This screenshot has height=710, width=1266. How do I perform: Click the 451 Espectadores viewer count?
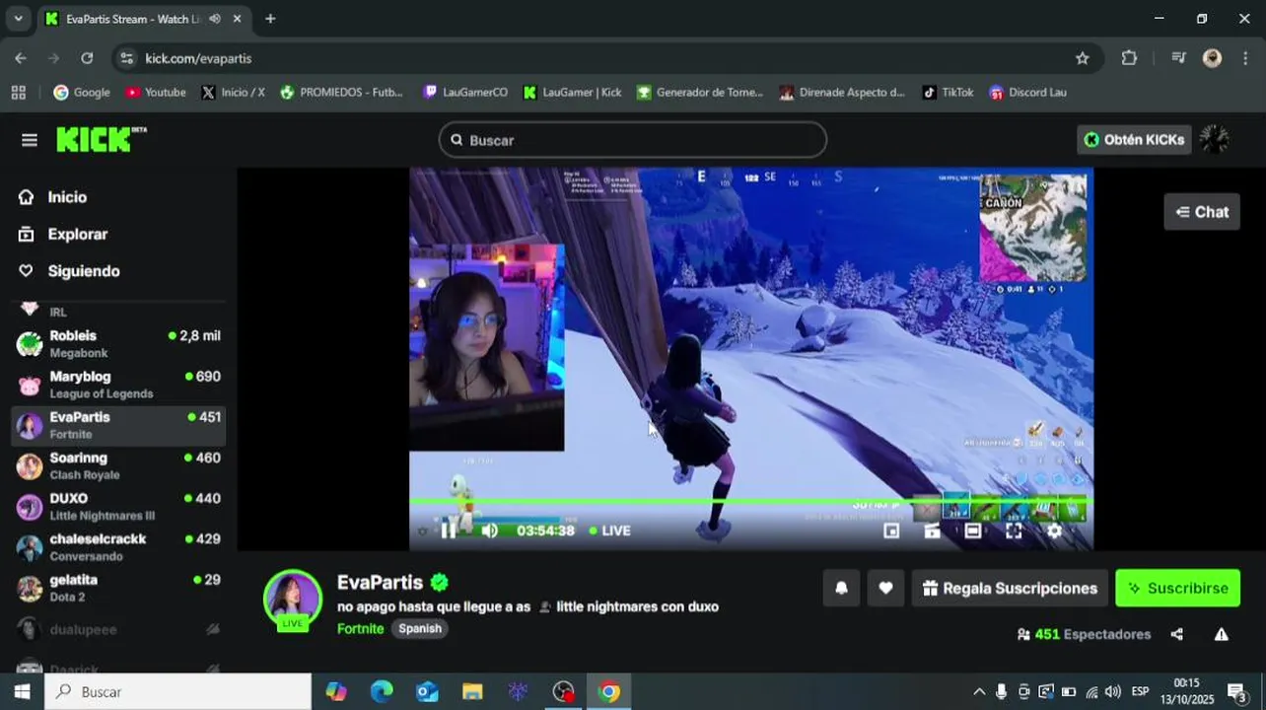pos(1084,634)
